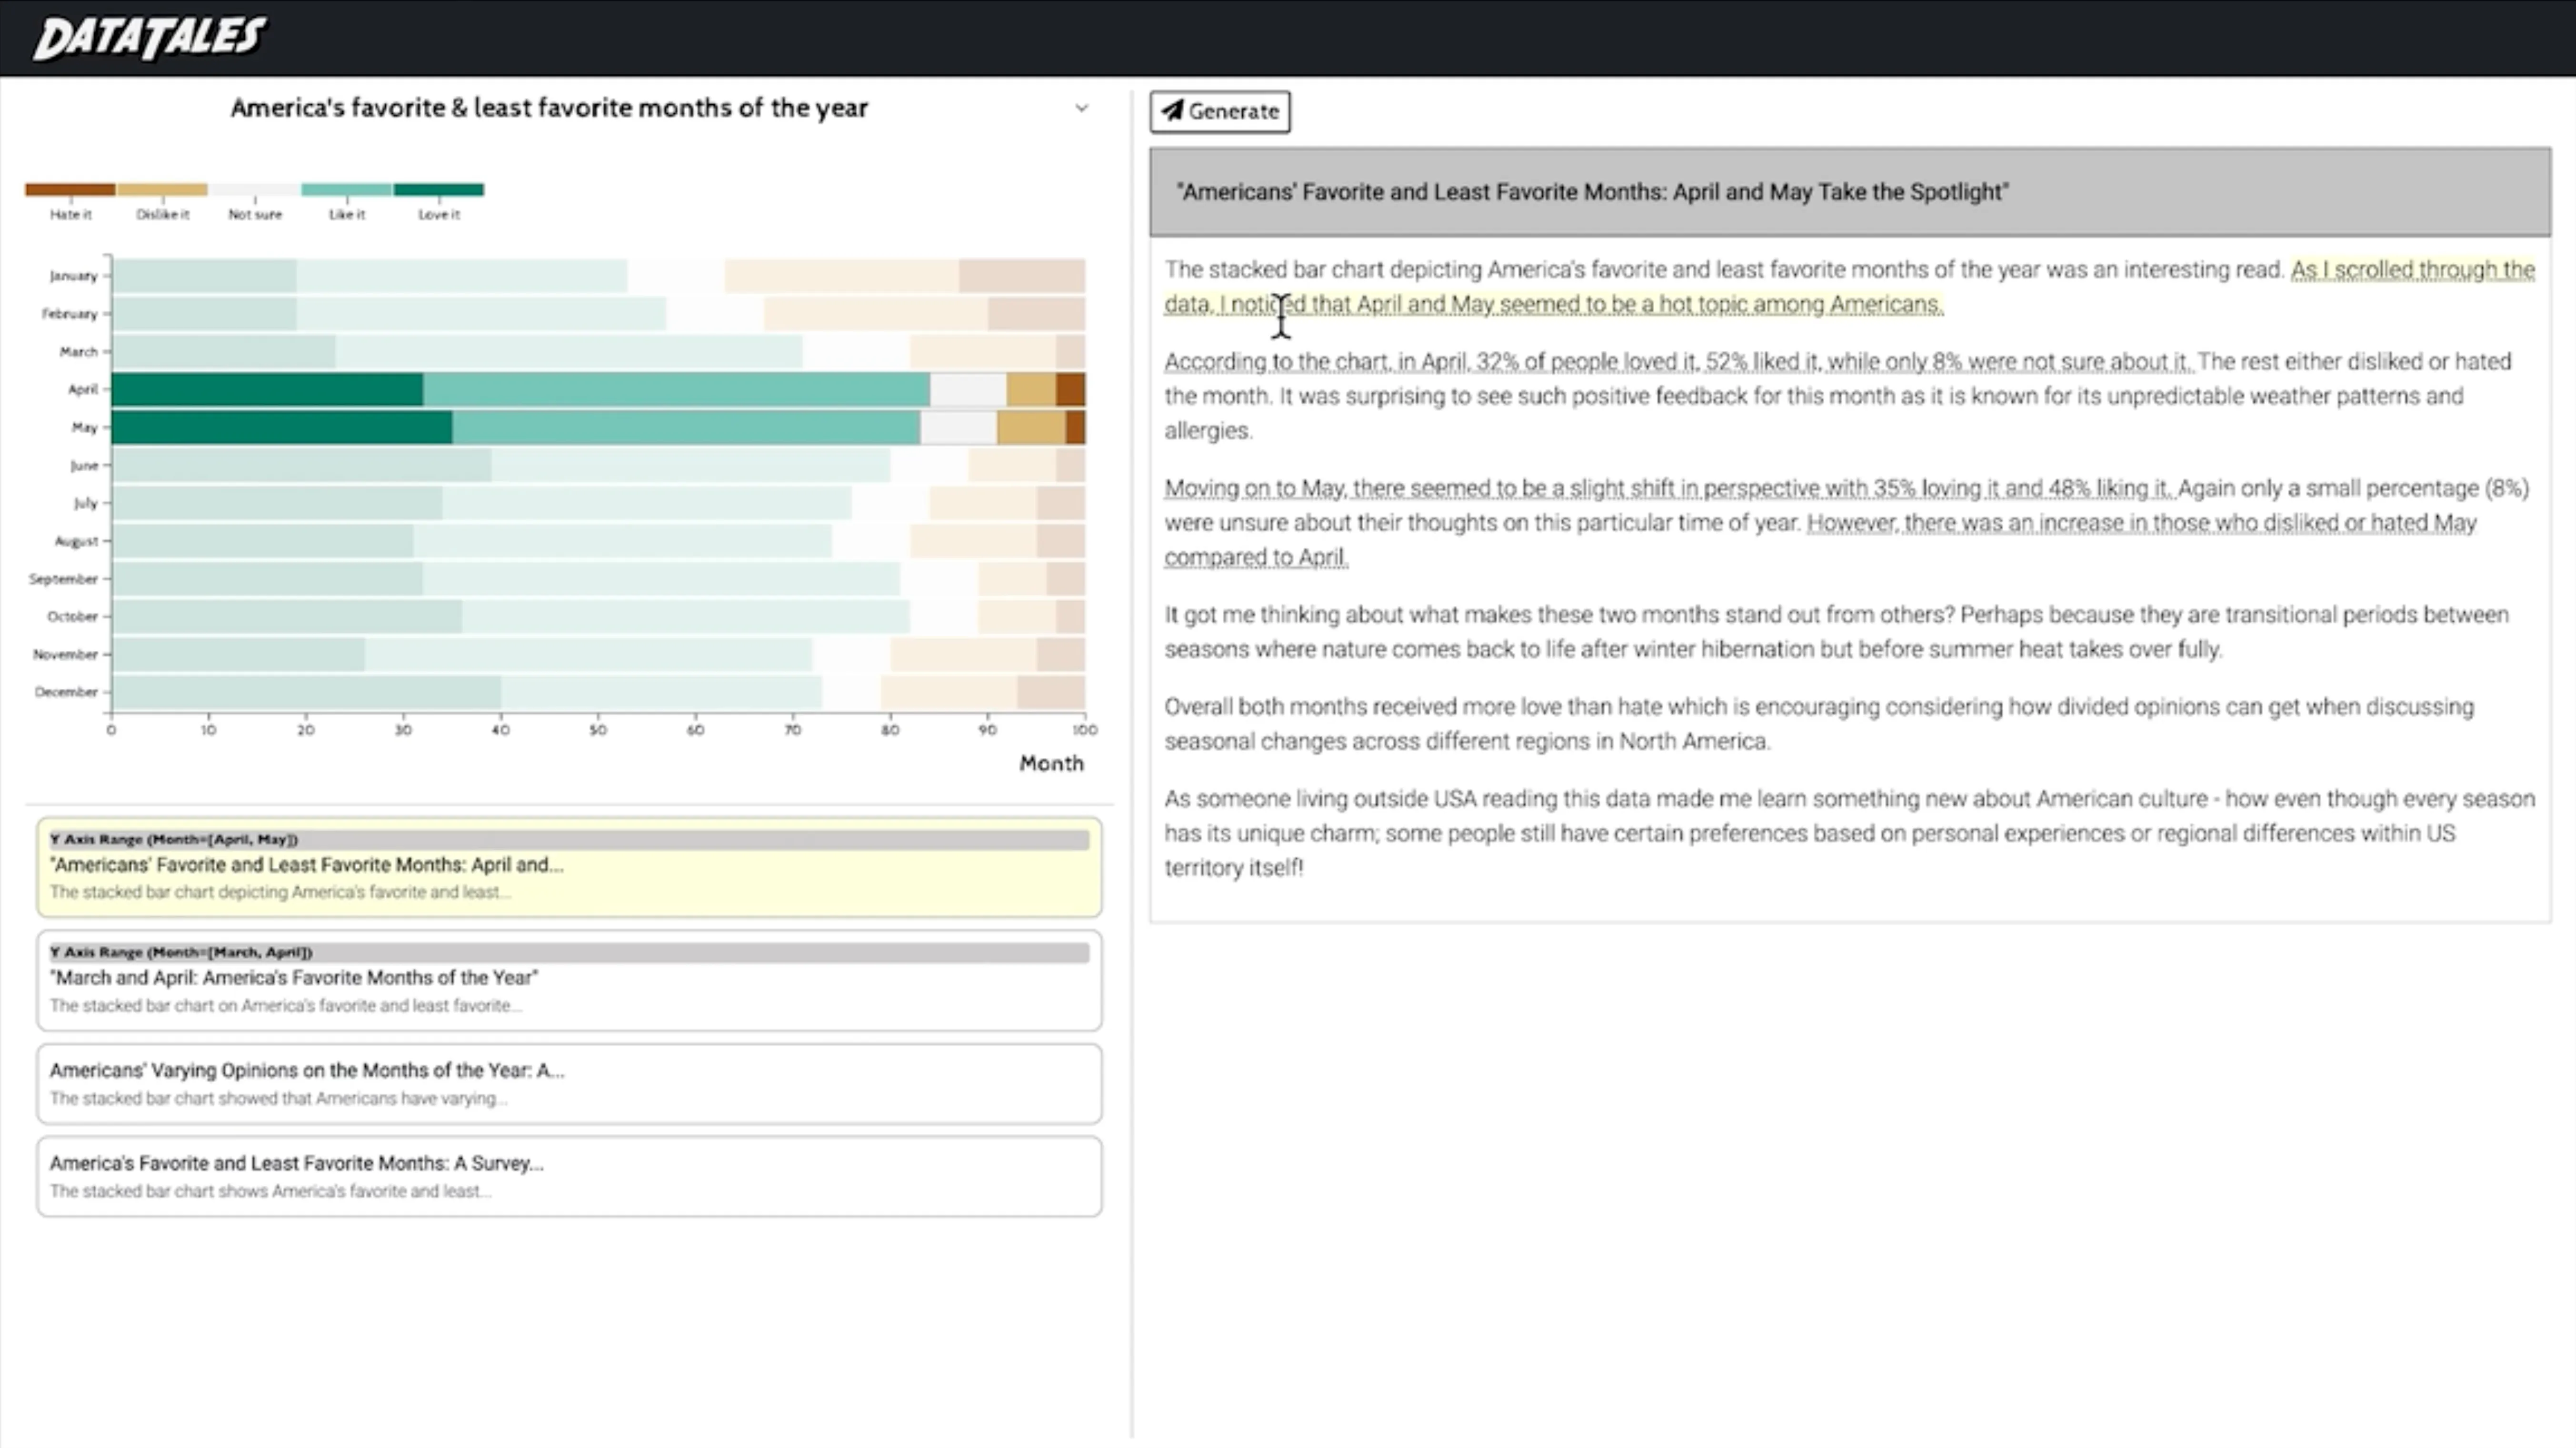
Task: Click the May teal 'Like it' bar segment
Action: pyautogui.click(x=685, y=427)
